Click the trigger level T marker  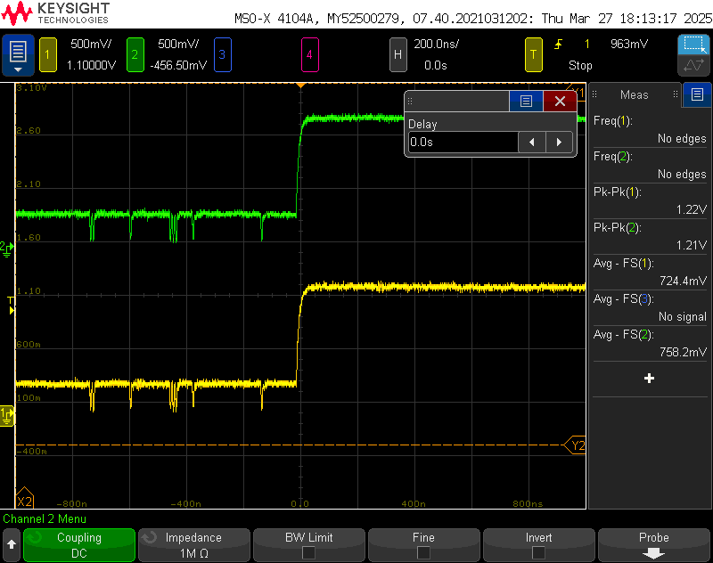click(x=11, y=305)
